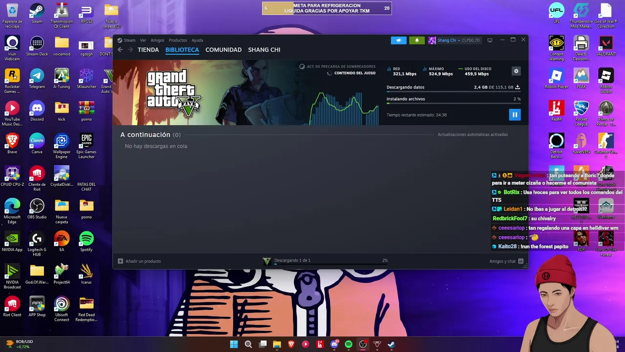625x352 pixels.
Task: Open Amigos y chat panel
Action: point(506,261)
